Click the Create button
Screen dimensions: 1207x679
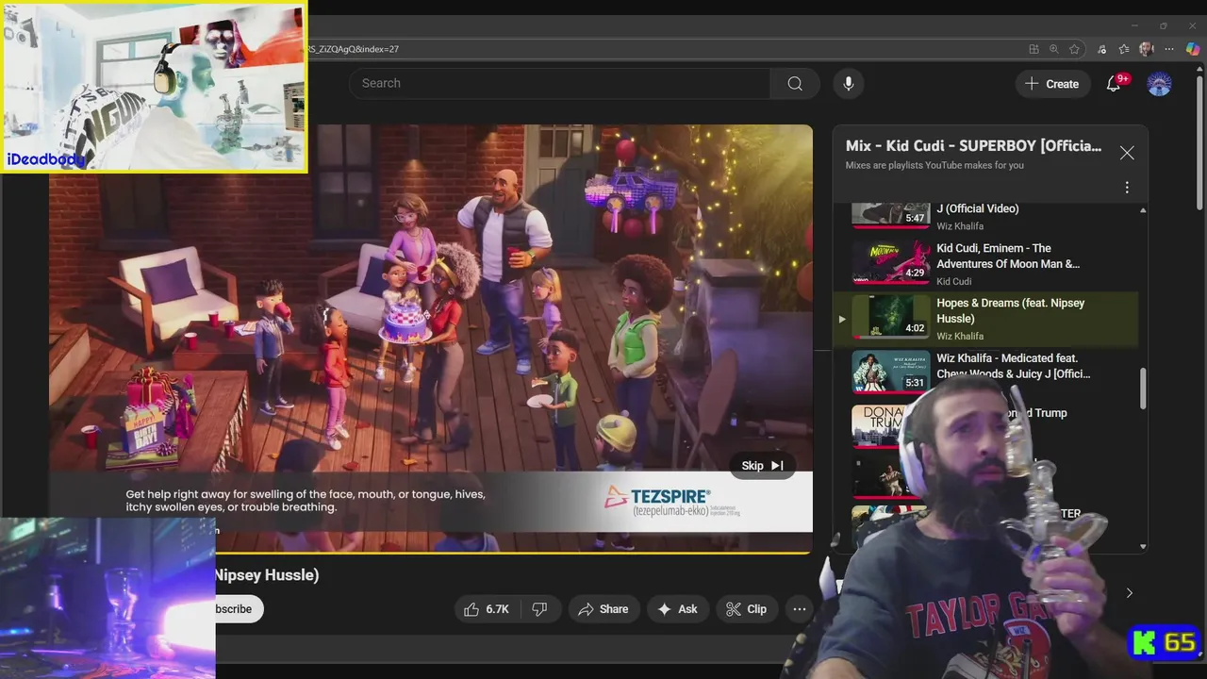click(1052, 84)
